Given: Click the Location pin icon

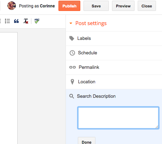Looking at the screenshot, I should coord(72,82).
